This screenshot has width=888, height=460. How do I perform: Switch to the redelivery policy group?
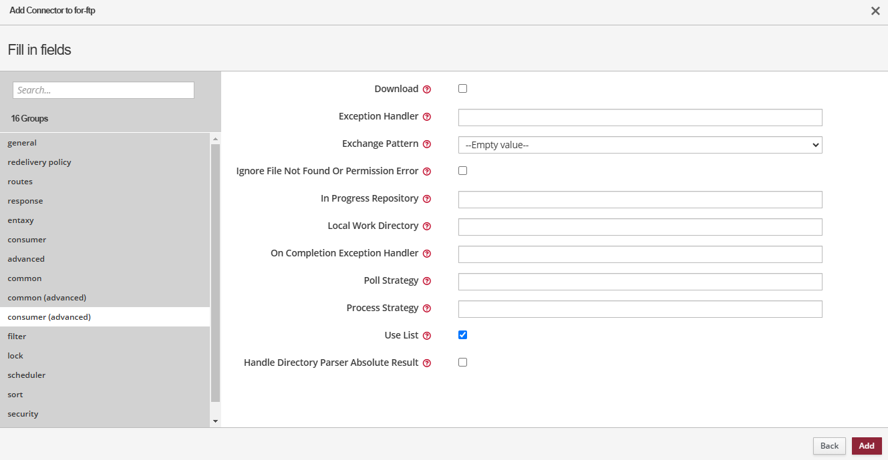click(x=39, y=162)
